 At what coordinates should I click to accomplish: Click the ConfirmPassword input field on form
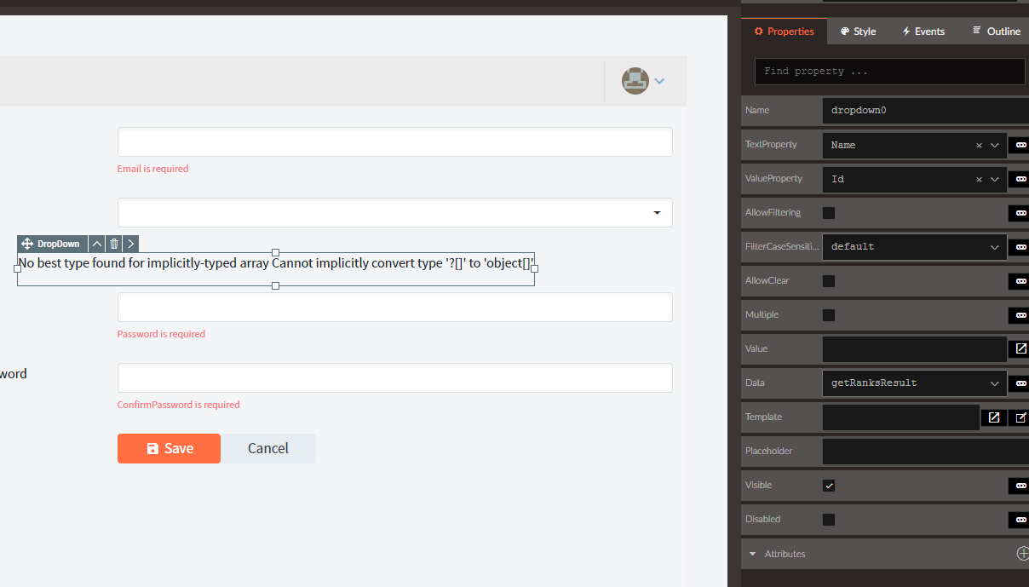[395, 378]
